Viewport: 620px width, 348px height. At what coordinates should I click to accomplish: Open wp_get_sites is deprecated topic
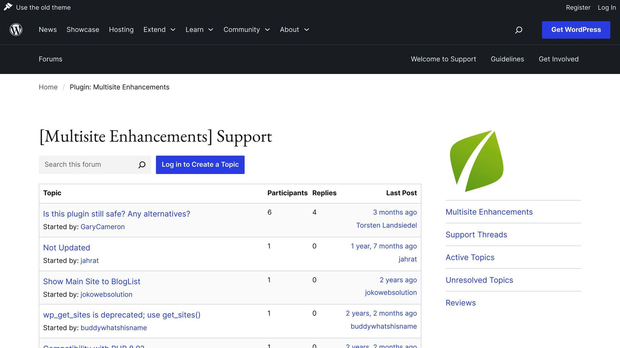click(x=122, y=315)
